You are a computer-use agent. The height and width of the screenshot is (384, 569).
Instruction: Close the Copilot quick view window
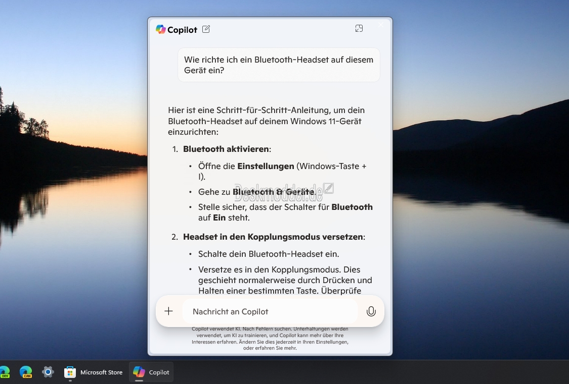tap(381, 25)
